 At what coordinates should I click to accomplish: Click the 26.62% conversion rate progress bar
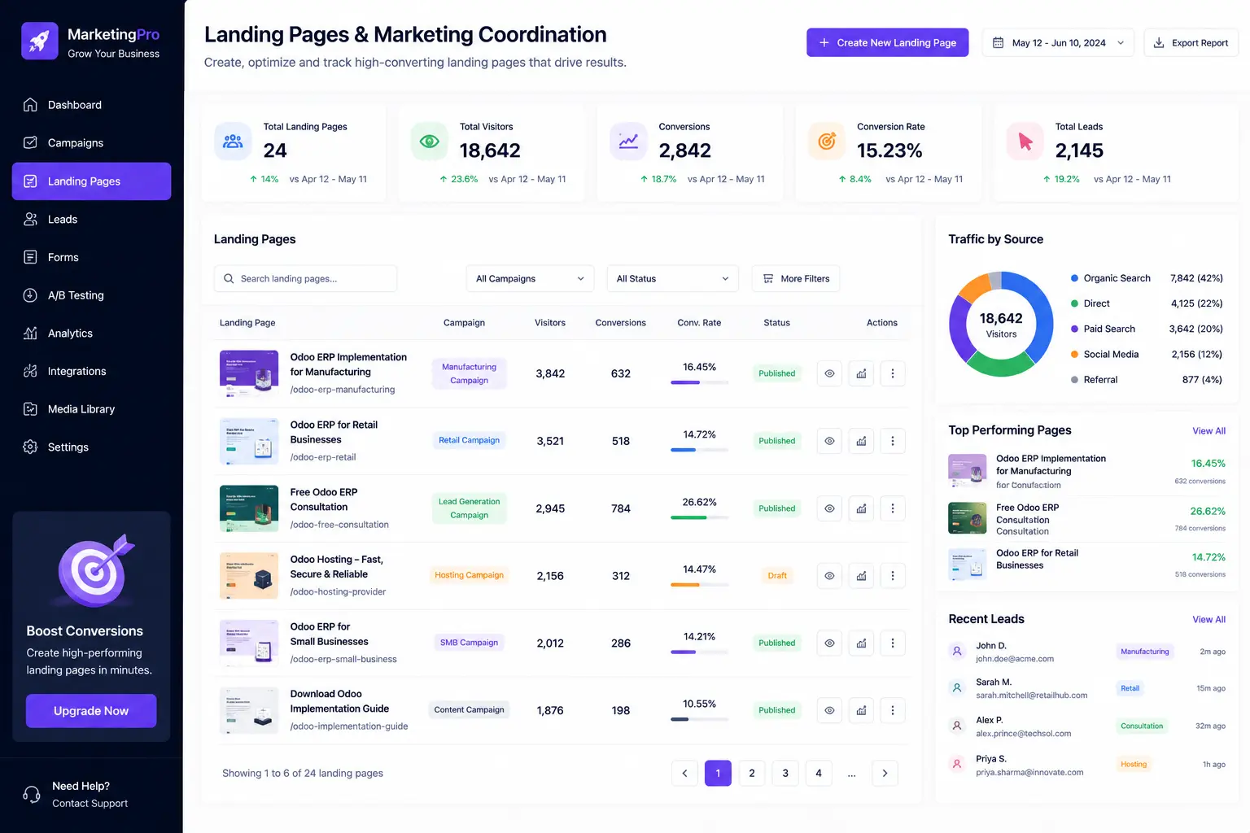pyautogui.click(x=699, y=517)
